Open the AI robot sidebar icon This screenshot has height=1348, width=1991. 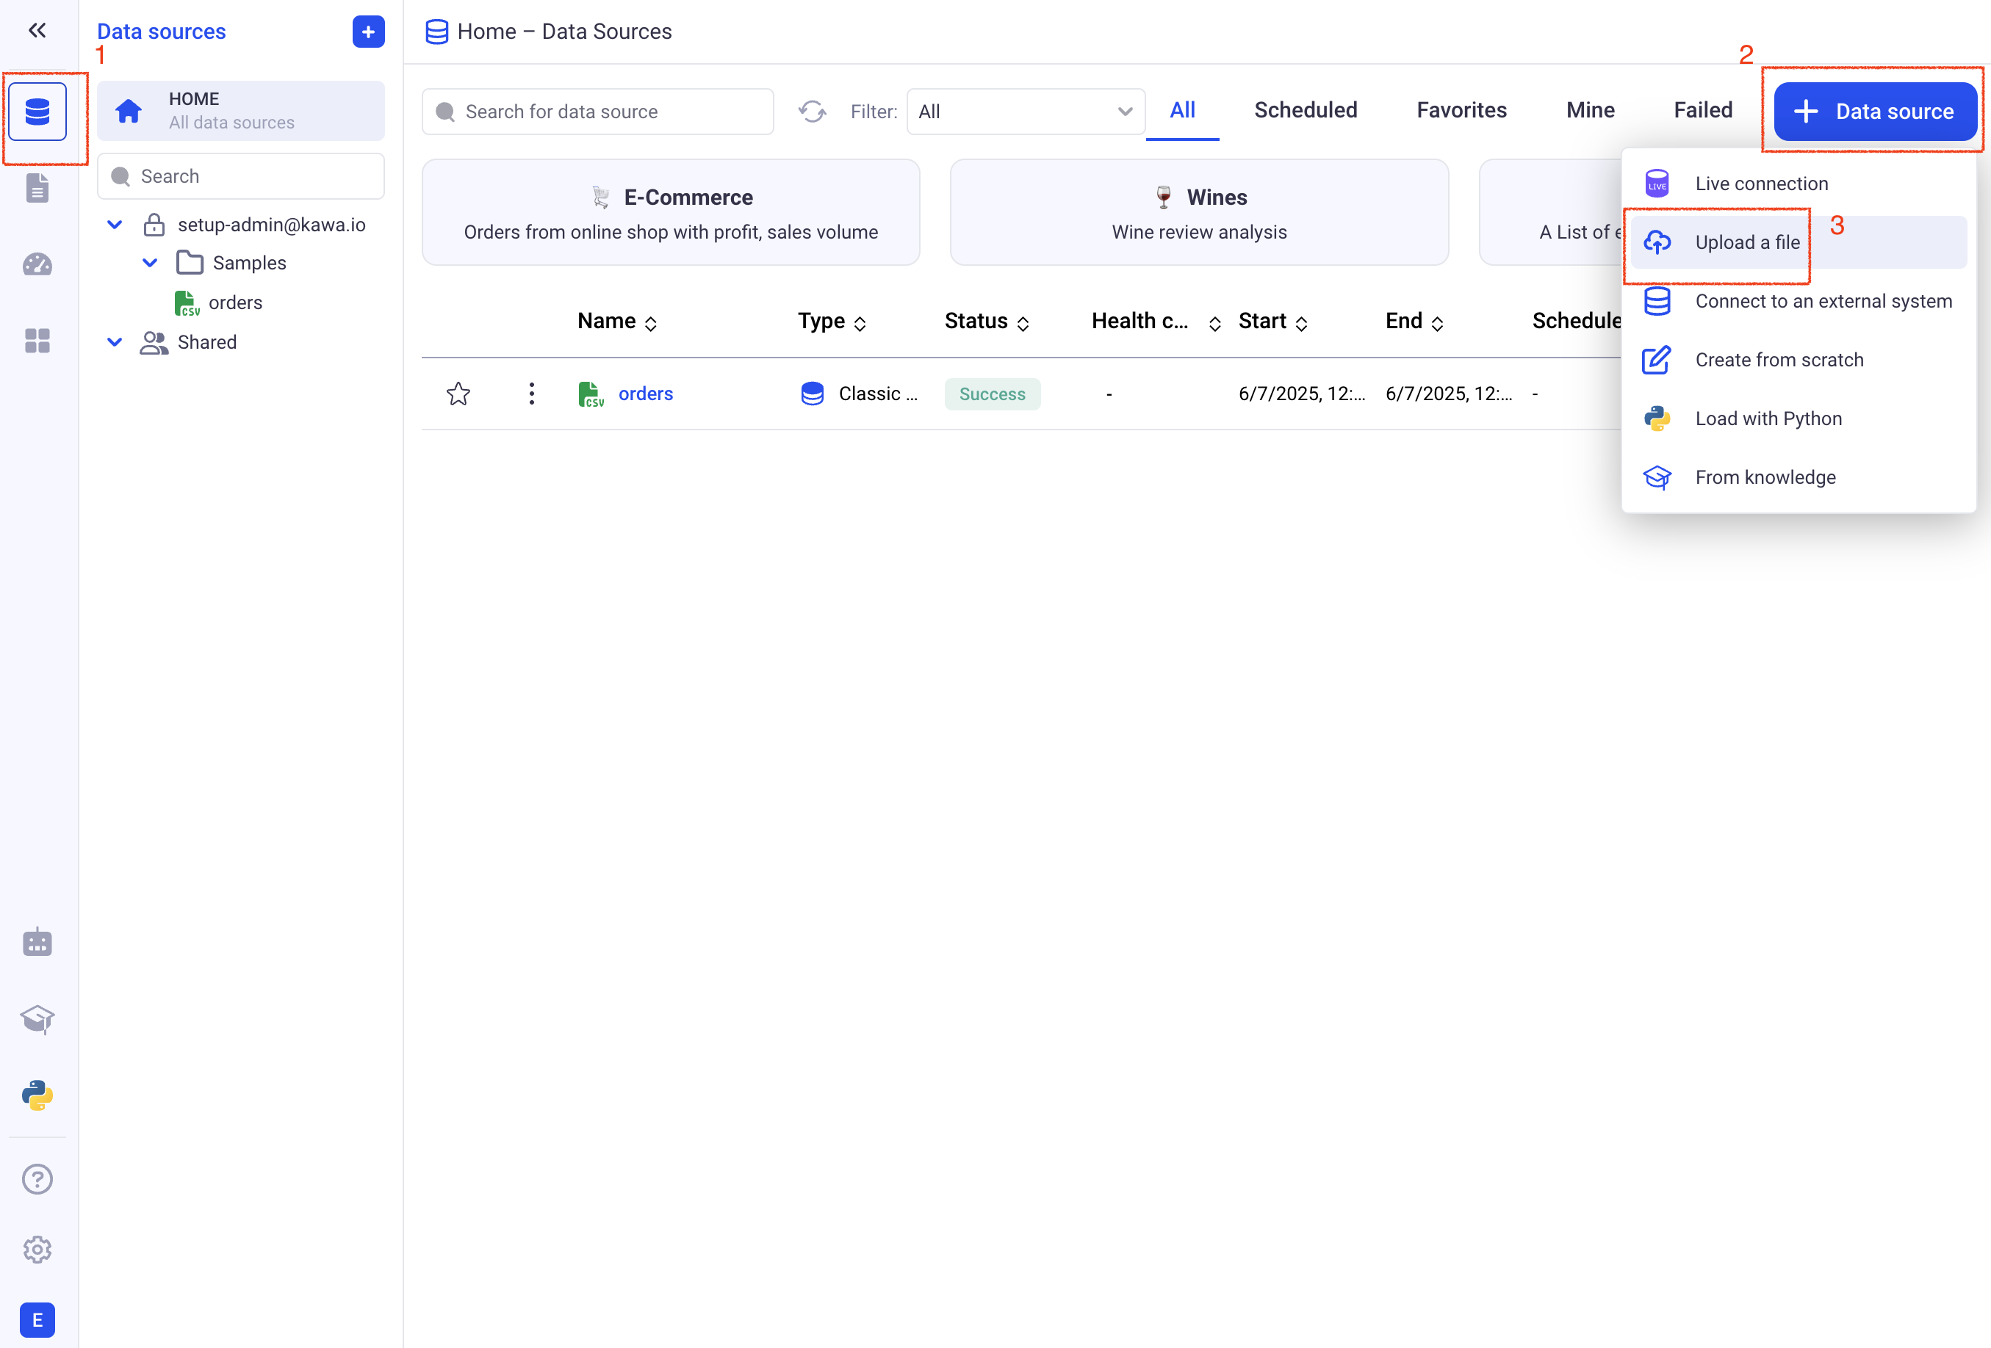37,943
